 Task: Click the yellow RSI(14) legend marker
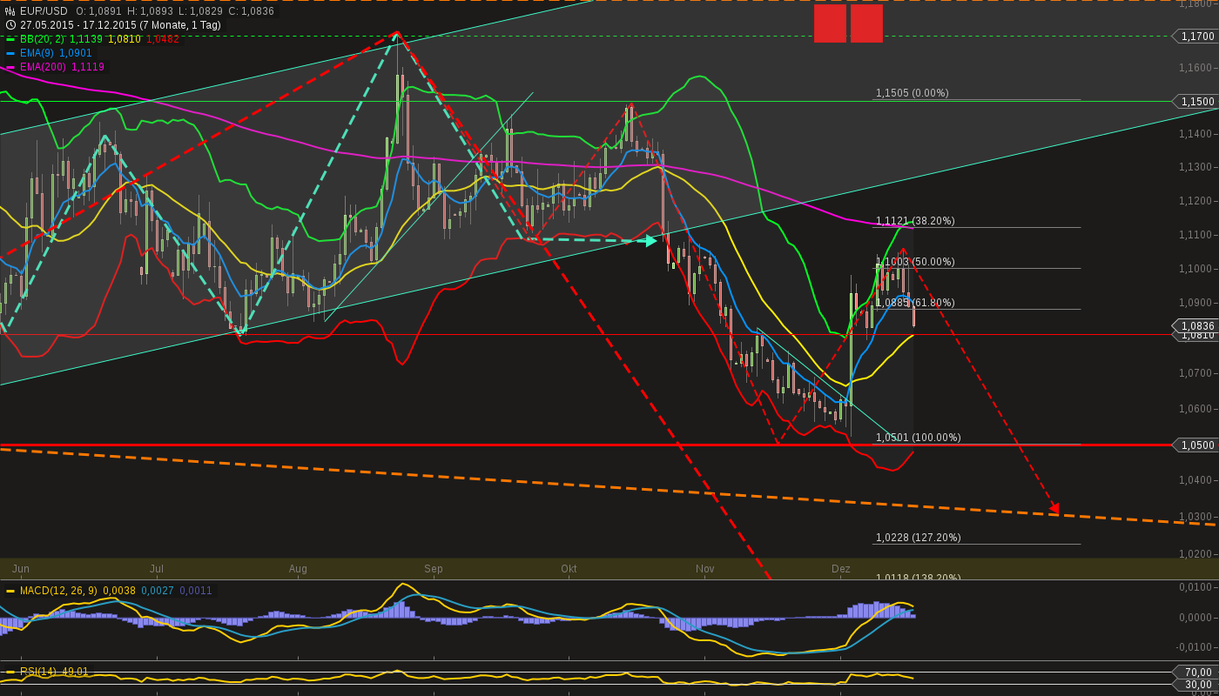click(x=10, y=673)
